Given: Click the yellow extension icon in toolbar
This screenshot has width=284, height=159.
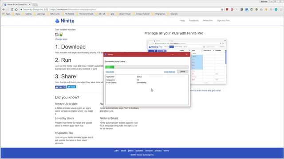Looking at the screenshot, I should pyautogui.click(x=266, y=9).
